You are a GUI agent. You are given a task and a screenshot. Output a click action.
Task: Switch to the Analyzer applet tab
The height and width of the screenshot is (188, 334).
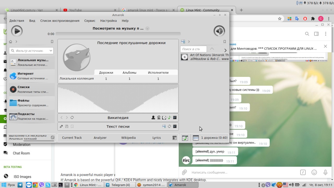[x=100, y=138]
